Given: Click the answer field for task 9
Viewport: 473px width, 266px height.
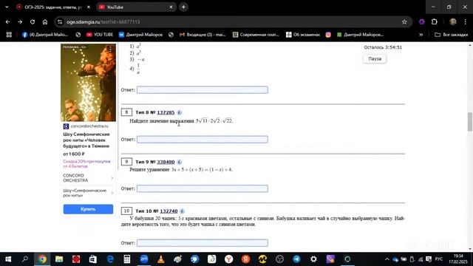Looking at the screenshot, I should [202, 188].
